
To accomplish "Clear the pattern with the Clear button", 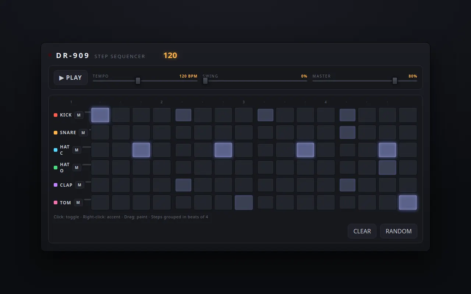I will [362, 231].
